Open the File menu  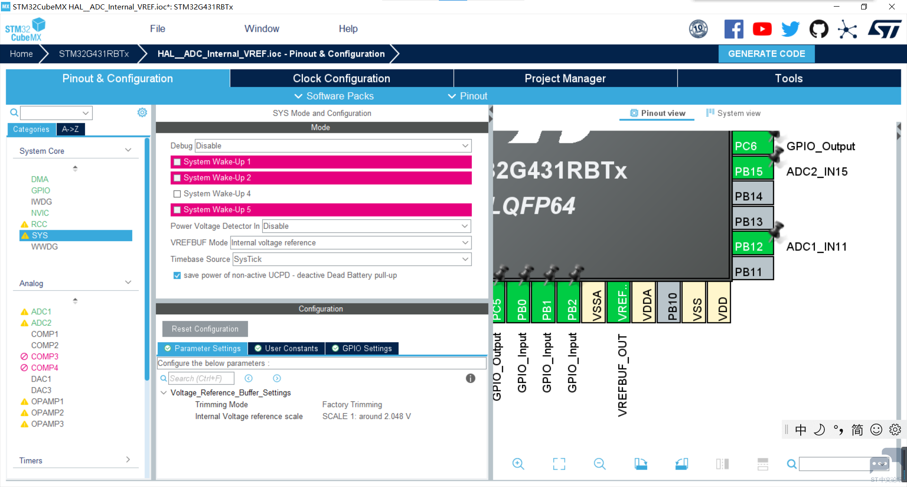[x=157, y=29]
